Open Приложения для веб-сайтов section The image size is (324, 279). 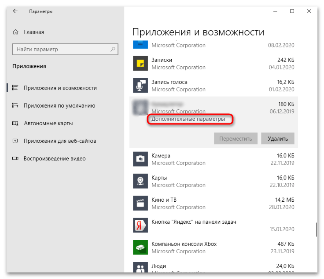pyautogui.click(x=60, y=141)
